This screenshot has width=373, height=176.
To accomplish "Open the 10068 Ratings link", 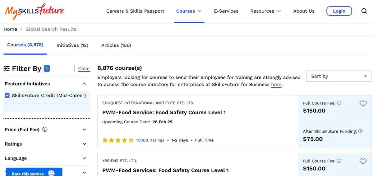I will tap(150, 140).
